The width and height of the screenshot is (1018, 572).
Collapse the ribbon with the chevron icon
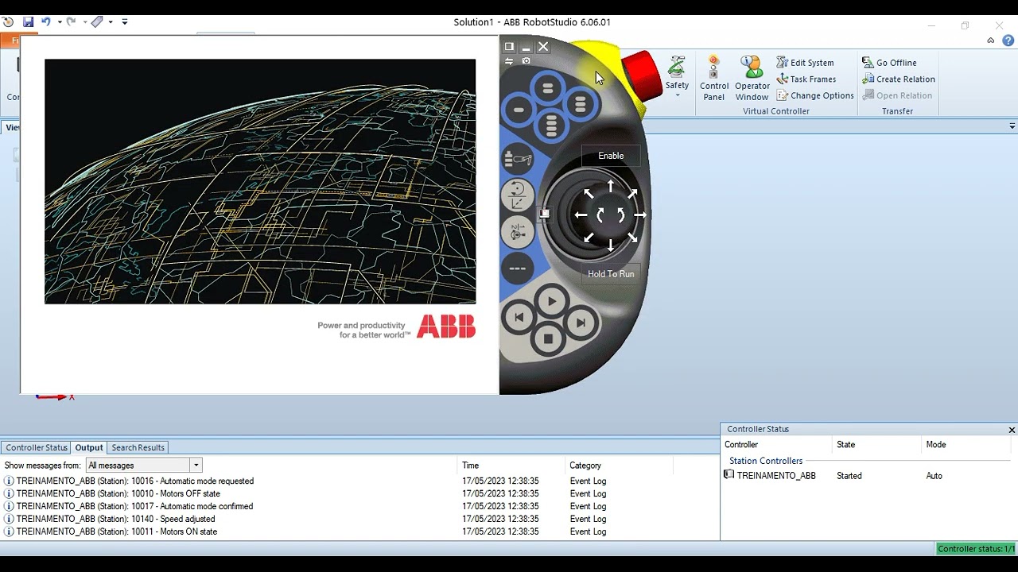coord(991,41)
